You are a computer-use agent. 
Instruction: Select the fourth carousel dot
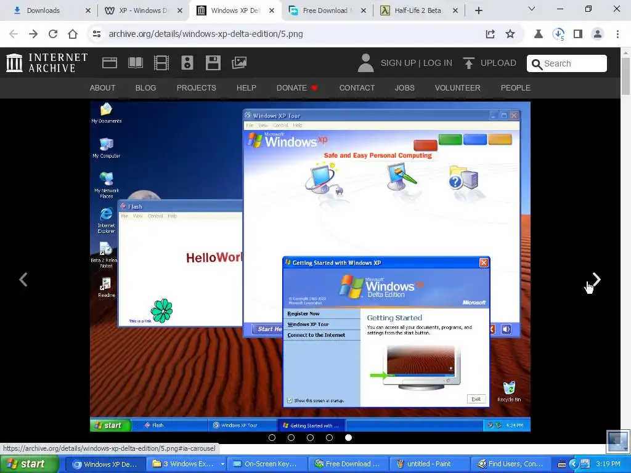click(x=329, y=438)
